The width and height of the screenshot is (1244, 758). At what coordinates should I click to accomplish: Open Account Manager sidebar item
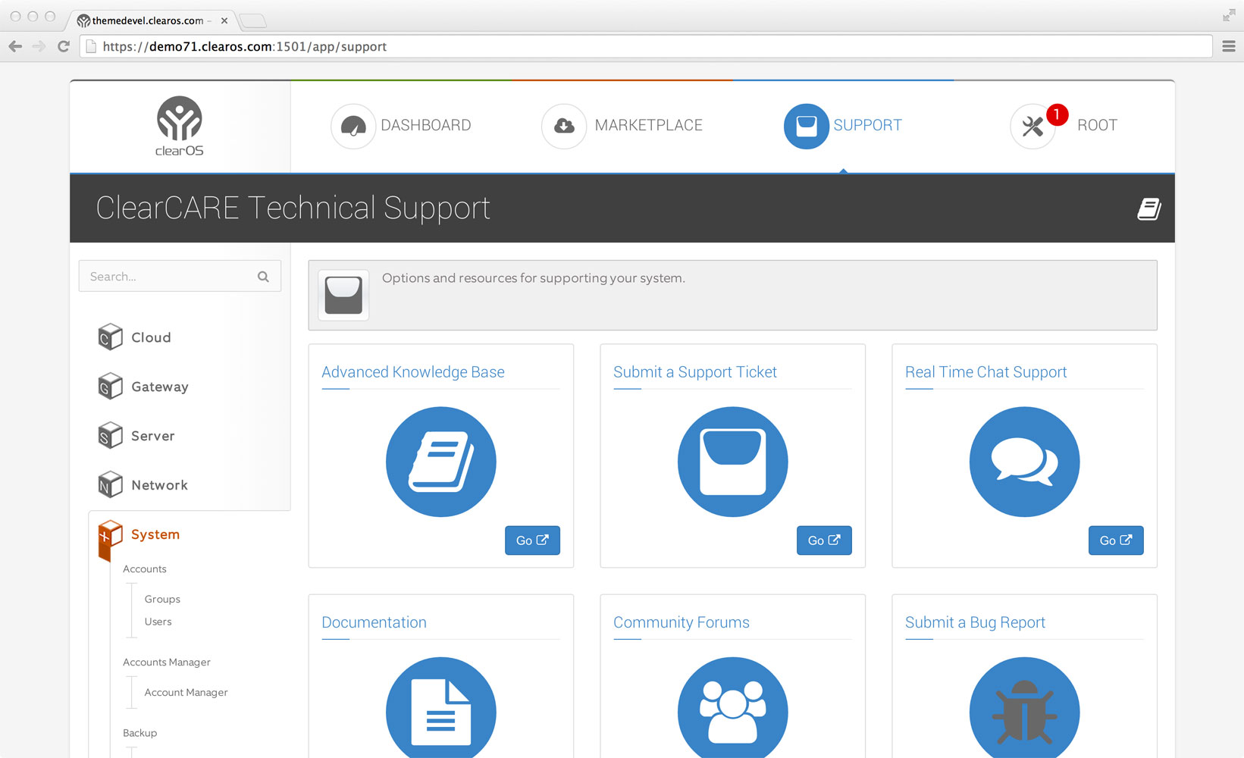pyautogui.click(x=186, y=692)
